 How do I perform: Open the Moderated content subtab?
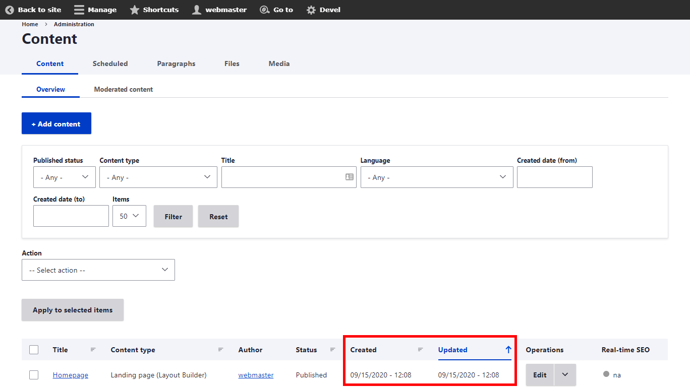click(124, 90)
